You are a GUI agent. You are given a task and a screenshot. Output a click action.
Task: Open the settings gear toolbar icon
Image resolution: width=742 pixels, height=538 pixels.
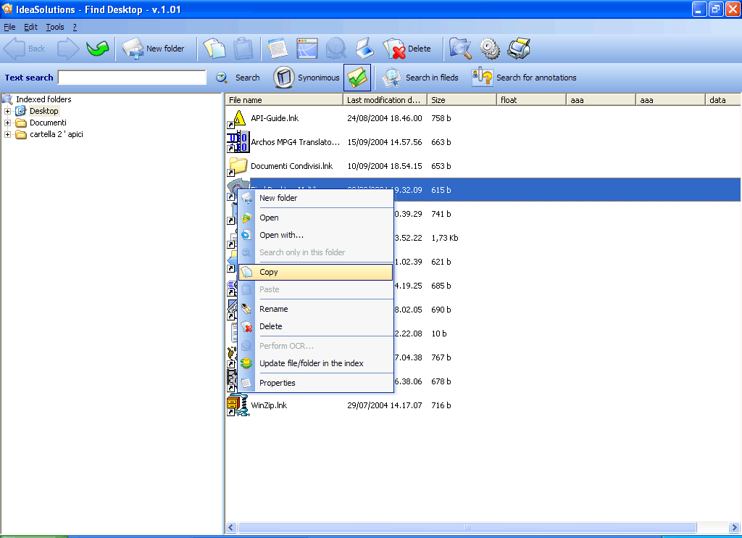[x=489, y=48]
